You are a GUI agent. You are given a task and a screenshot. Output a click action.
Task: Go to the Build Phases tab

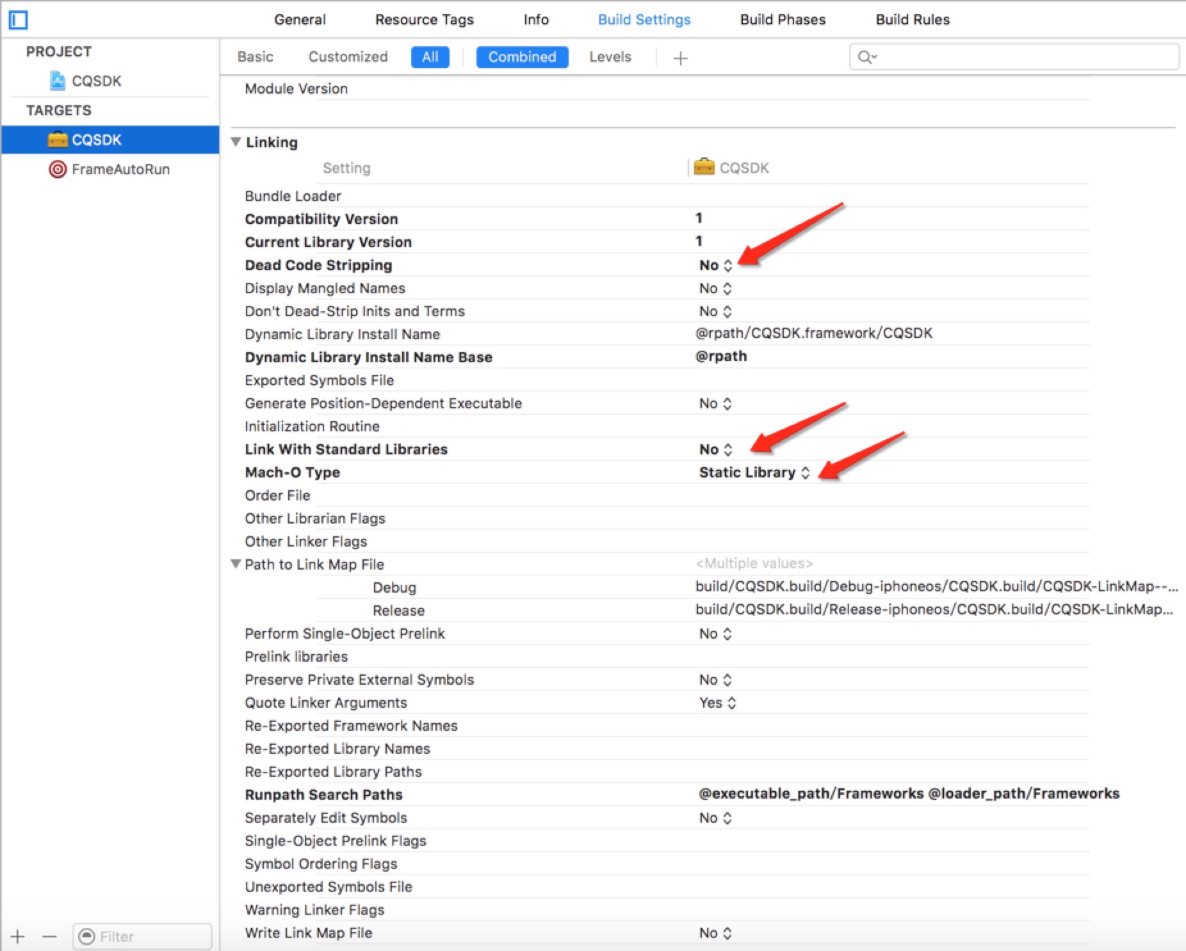pos(783,19)
